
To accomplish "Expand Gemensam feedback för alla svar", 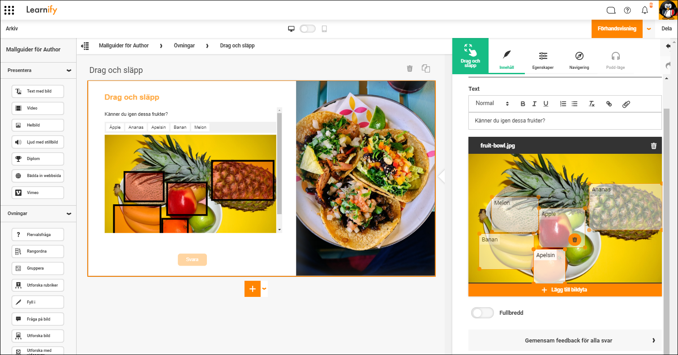I will point(565,340).
